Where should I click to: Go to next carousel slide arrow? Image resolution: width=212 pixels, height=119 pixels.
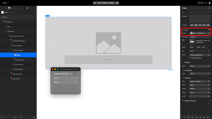(x=162, y=43)
